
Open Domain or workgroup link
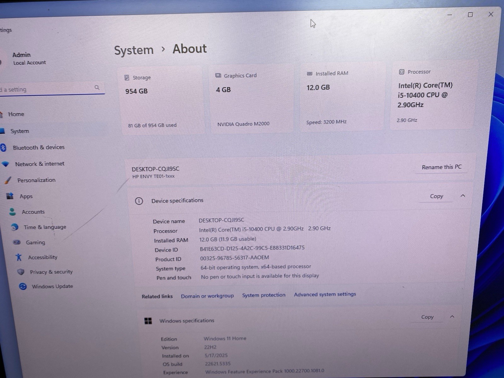(x=207, y=296)
